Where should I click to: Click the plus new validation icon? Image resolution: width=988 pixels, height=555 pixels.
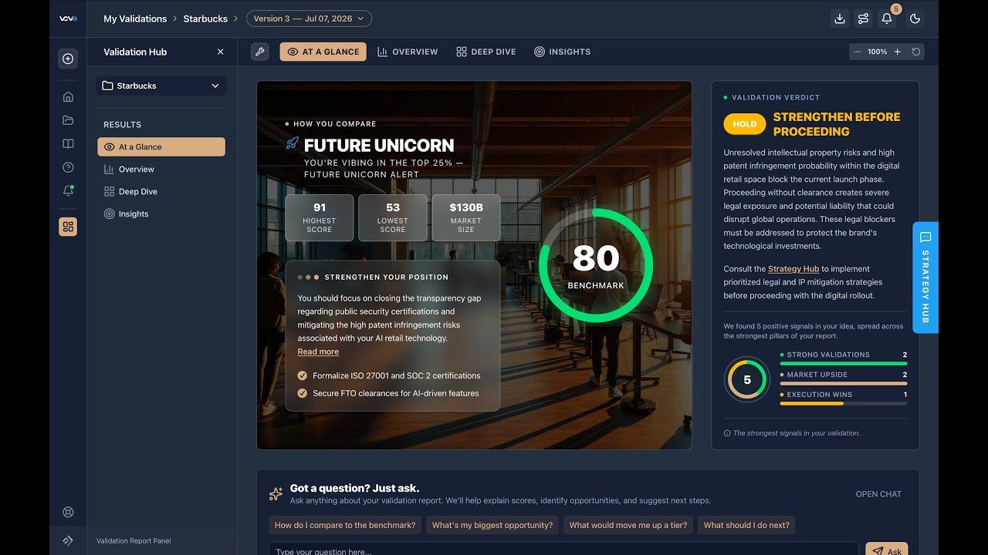(68, 59)
